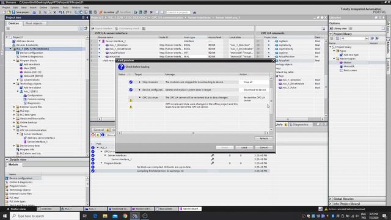391x220 pixels.
Task: Click the blue question mark dialog icon
Action: [121, 67]
